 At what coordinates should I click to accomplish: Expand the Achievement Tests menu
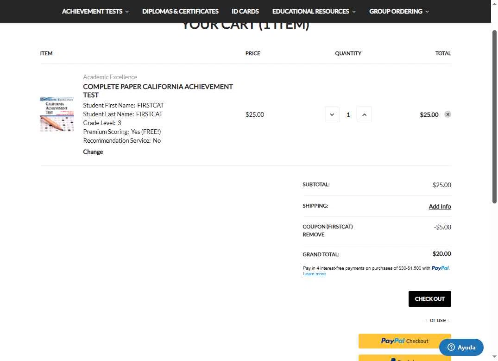(95, 12)
